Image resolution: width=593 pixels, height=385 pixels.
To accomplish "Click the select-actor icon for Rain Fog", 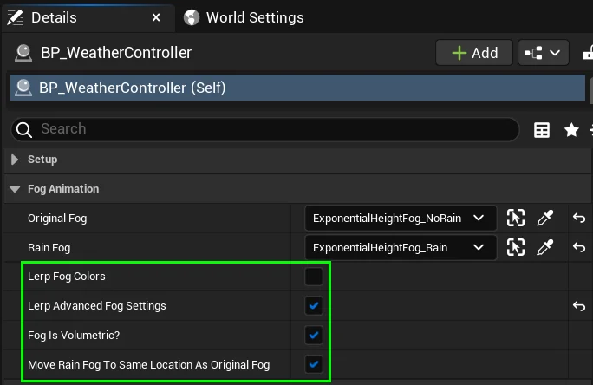I will [x=516, y=248].
